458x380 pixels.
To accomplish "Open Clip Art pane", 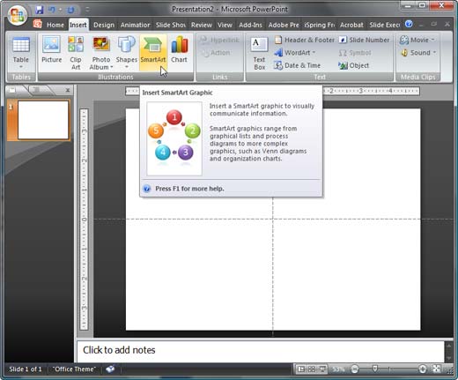I will tap(76, 53).
